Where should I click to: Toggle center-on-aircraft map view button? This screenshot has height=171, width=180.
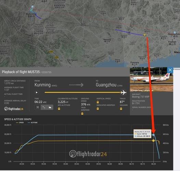tap(38, 107)
